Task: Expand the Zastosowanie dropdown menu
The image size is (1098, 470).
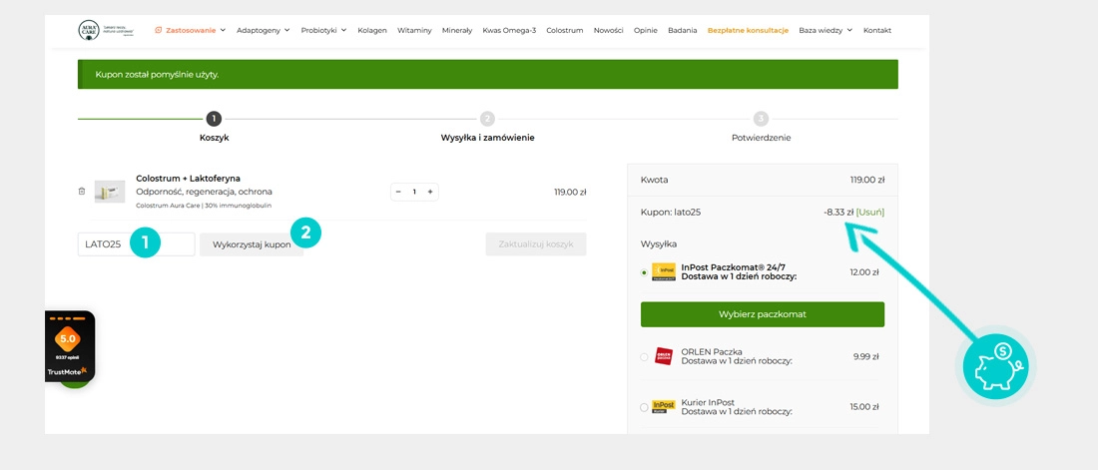Action: coord(190,30)
